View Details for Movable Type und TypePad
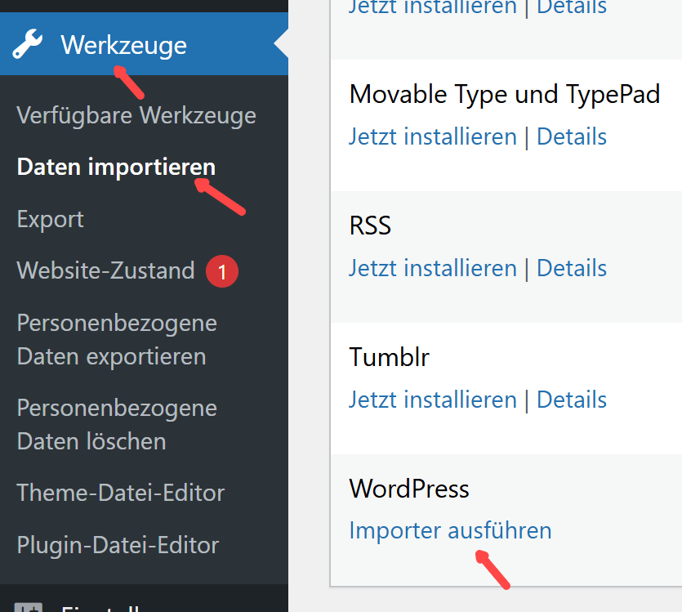The height and width of the screenshot is (612, 682). click(572, 136)
